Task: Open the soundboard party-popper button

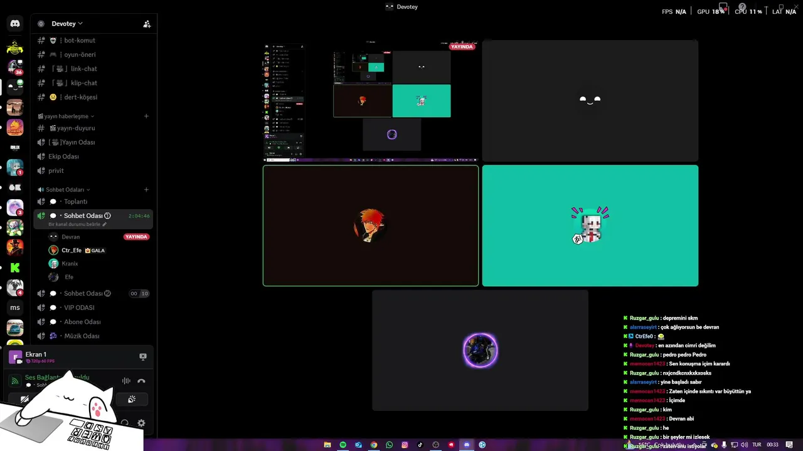Action: tap(132, 399)
